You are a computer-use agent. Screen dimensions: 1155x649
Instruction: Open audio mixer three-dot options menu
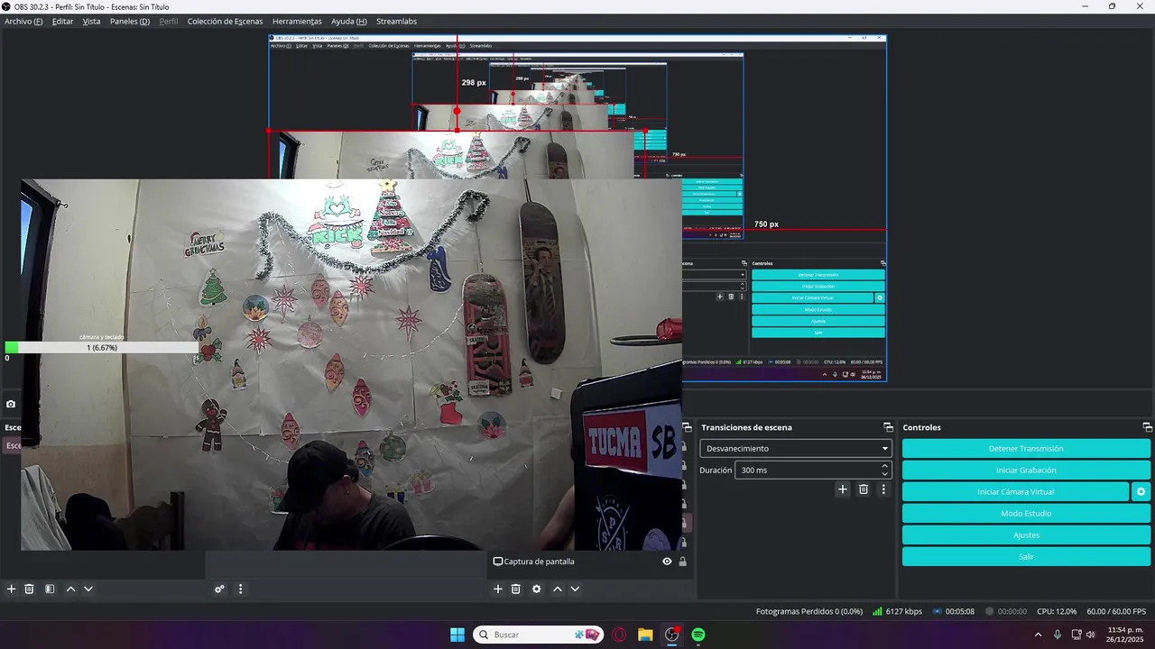coord(240,589)
